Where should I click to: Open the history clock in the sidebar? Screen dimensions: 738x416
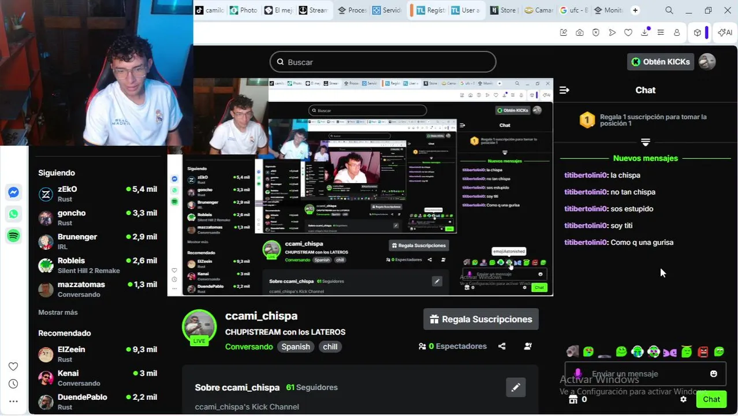(x=13, y=384)
